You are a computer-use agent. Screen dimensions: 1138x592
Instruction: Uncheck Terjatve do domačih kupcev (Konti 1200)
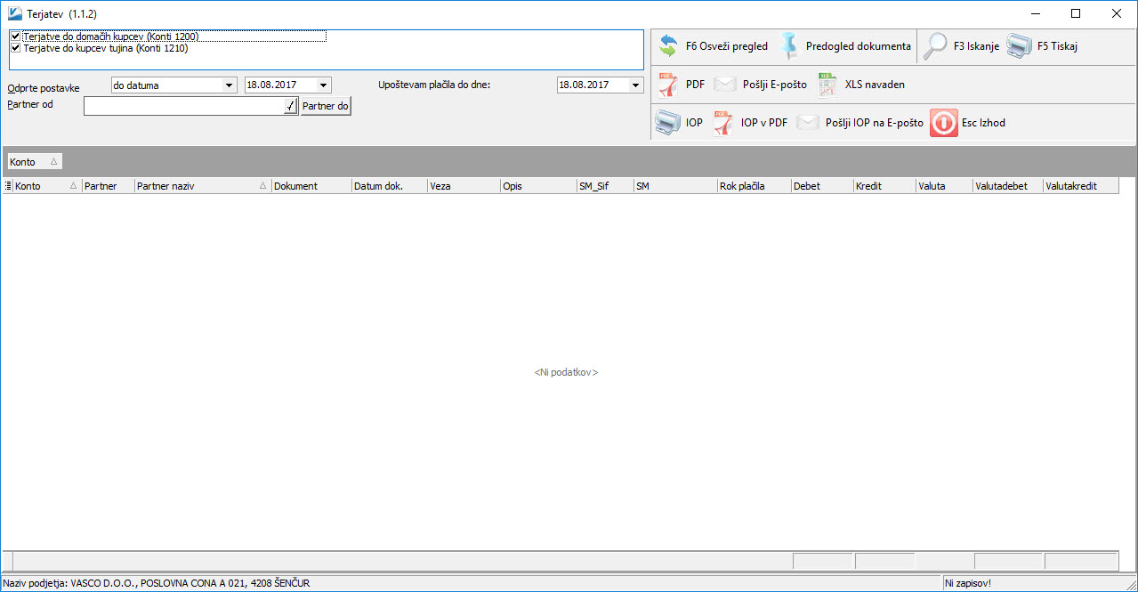pos(15,36)
